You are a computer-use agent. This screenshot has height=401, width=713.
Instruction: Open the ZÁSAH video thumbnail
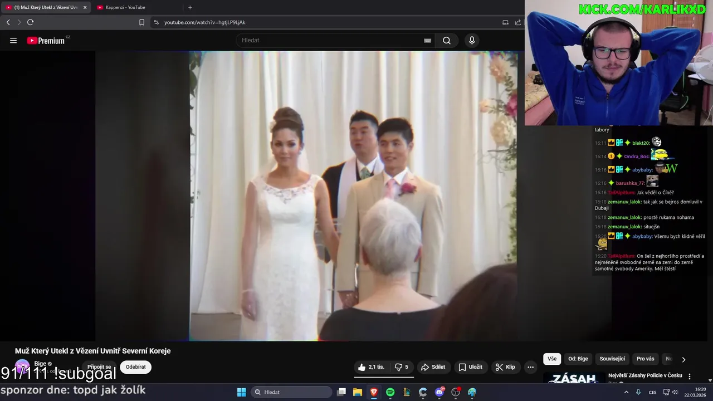574,378
